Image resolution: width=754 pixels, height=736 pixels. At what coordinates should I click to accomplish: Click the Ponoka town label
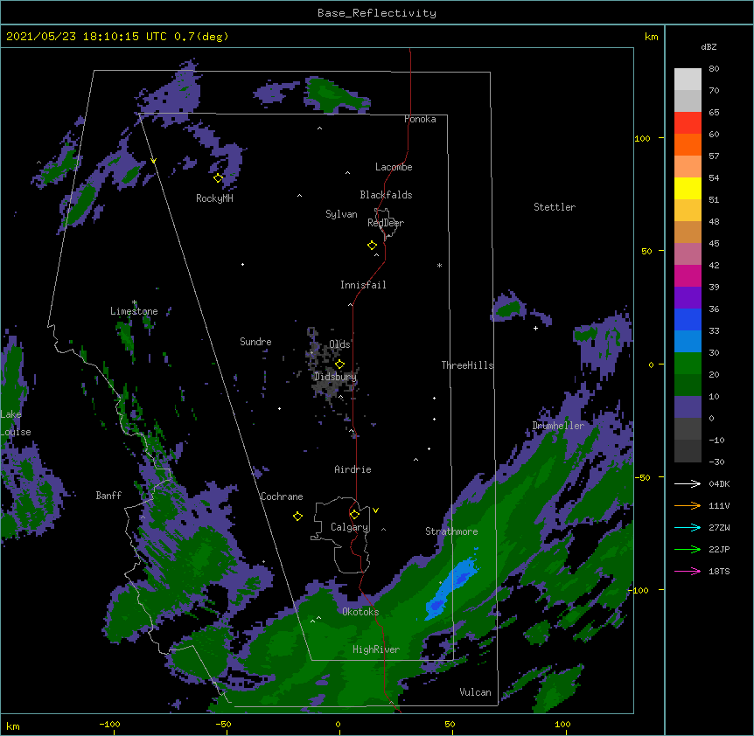[x=420, y=119]
